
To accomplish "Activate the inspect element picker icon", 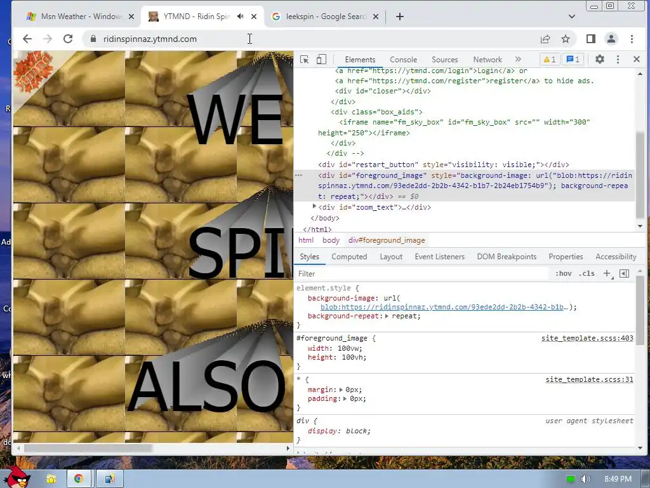I will pyautogui.click(x=304, y=59).
